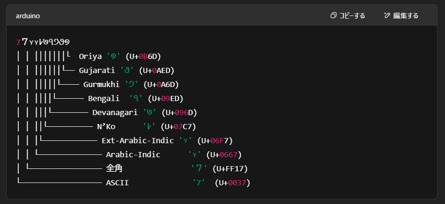Click the arduino language label
Image resolution: width=445 pixels, height=204 pixels.
coord(28,16)
